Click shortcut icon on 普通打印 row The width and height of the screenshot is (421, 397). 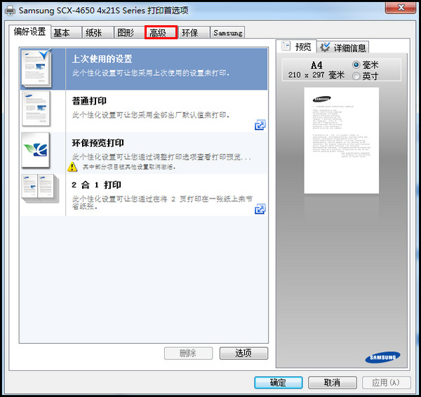[260, 125]
